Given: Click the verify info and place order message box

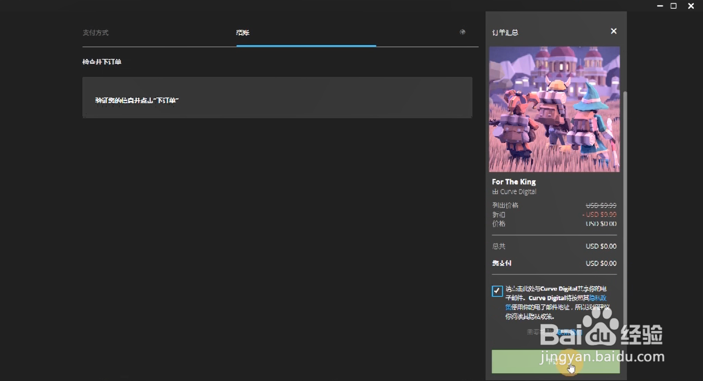Looking at the screenshot, I should click(277, 97).
